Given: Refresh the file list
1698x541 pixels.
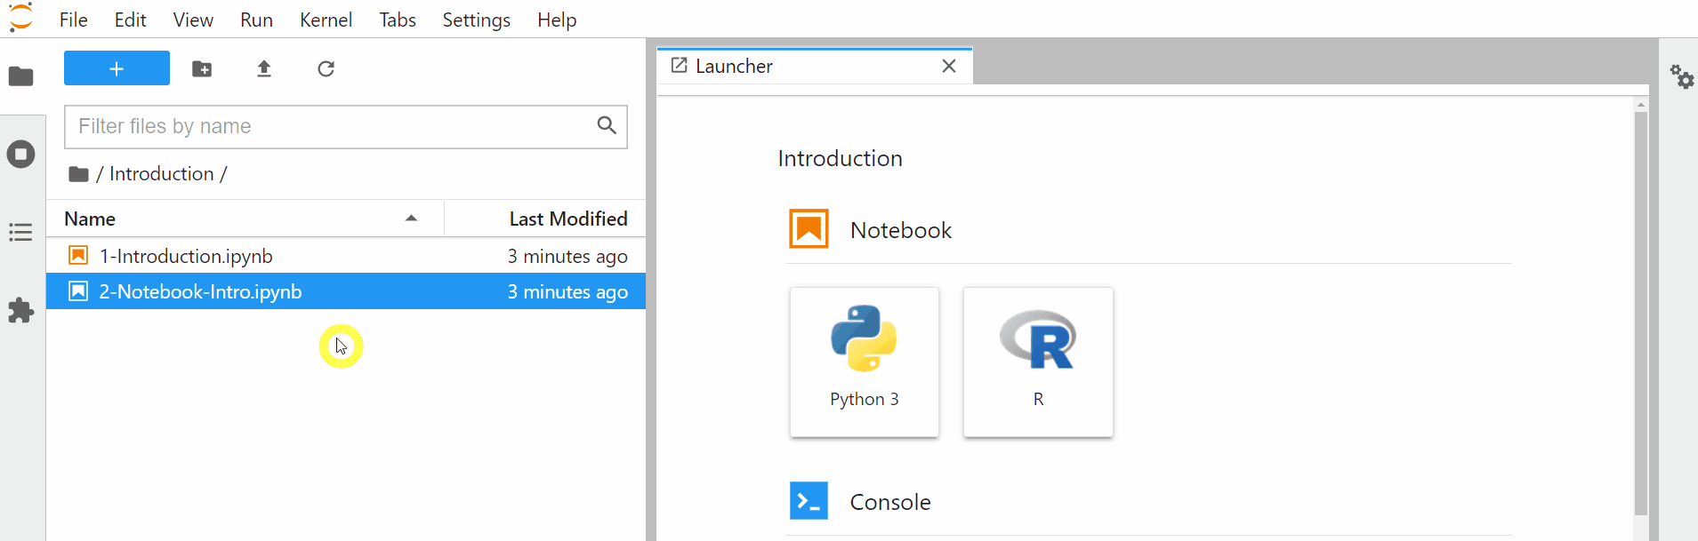Looking at the screenshot, I should click(326, 68).
